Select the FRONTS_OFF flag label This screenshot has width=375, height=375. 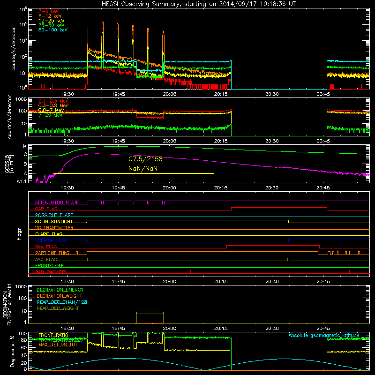(50, 266)
